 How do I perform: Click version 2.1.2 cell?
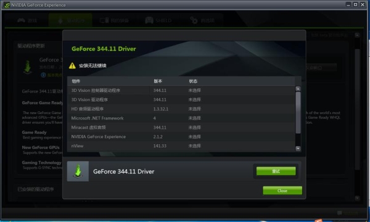click(158, 137)
